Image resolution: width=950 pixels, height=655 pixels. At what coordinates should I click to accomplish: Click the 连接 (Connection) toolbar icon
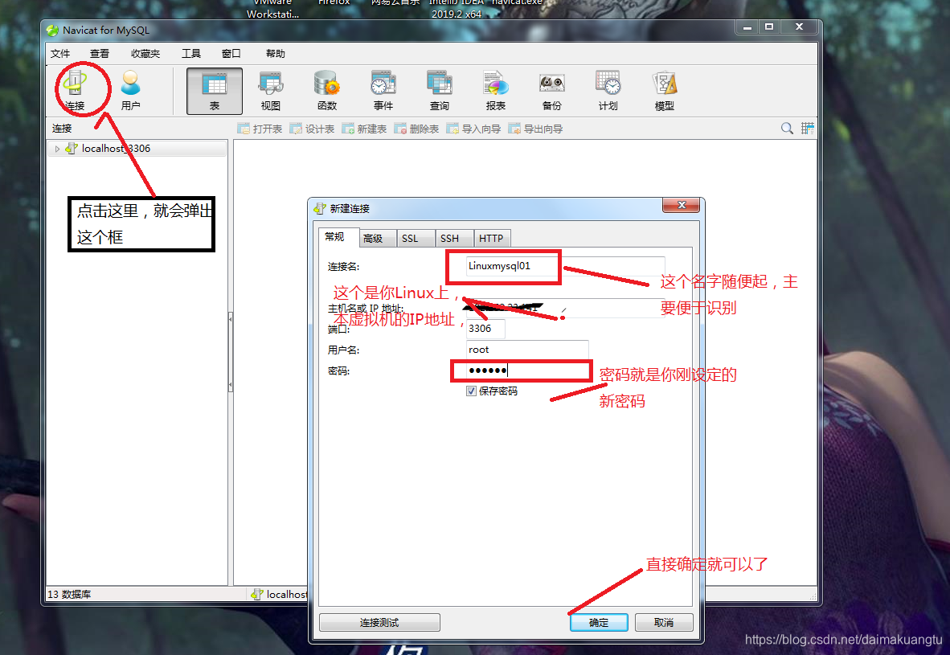pyautogui.click(x=75, y=91)
